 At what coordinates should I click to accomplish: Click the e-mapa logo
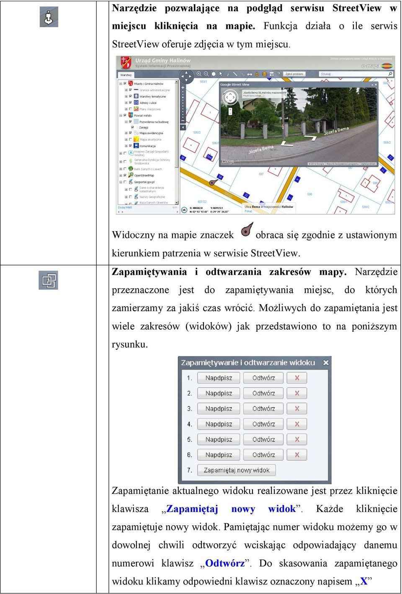[377, 66]
